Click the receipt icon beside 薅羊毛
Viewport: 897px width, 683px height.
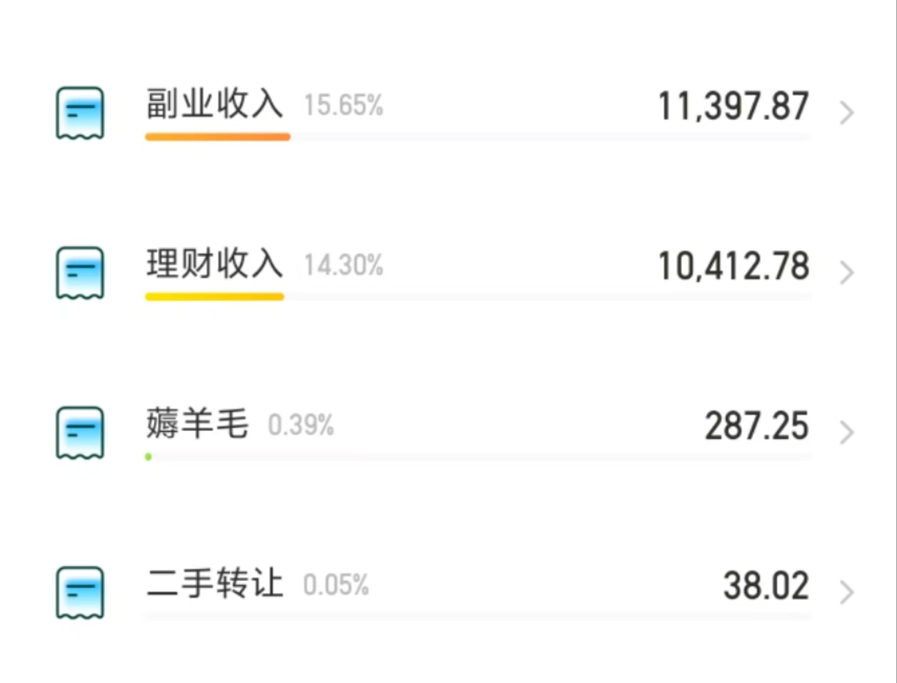pyautogui.click(x=80, y=432)
